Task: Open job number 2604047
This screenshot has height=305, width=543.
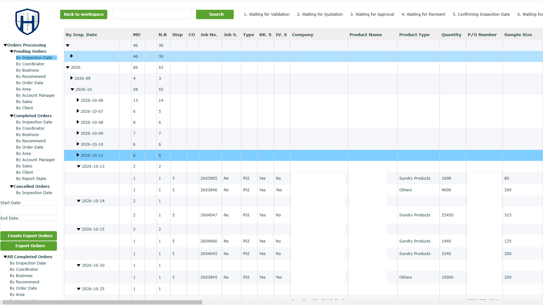Action: [x=209, y=215]
